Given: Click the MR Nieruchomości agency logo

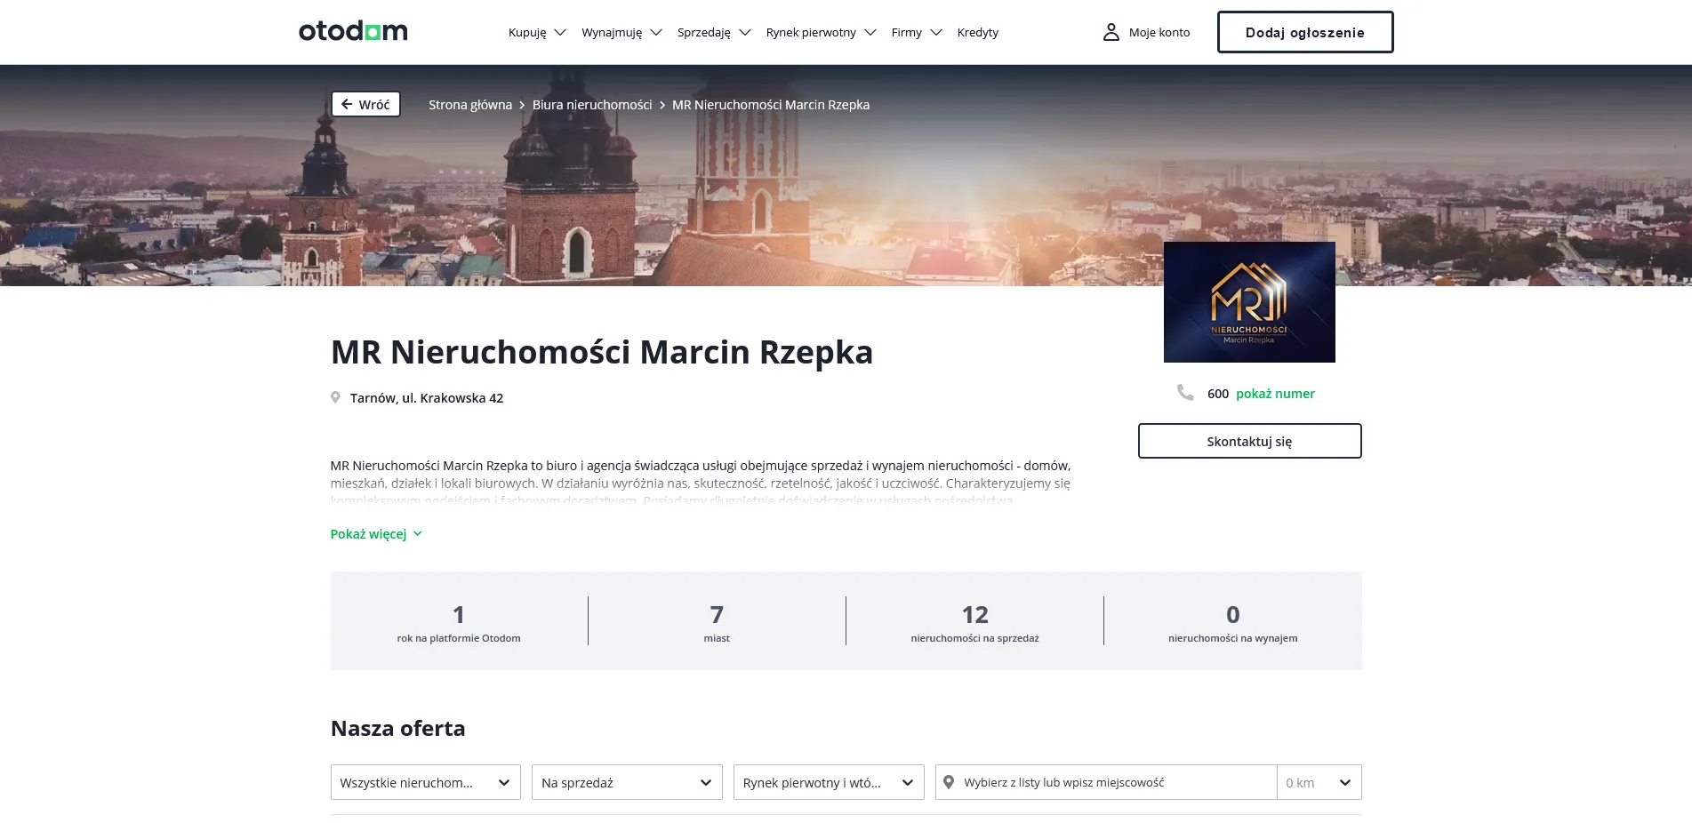Looking at the screenshot, I should (x=1249, y=302).
